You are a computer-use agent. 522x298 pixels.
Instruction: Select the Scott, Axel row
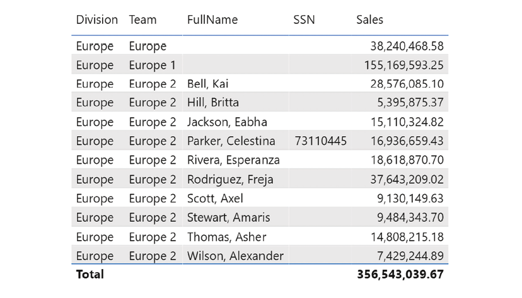coord(260,198)
